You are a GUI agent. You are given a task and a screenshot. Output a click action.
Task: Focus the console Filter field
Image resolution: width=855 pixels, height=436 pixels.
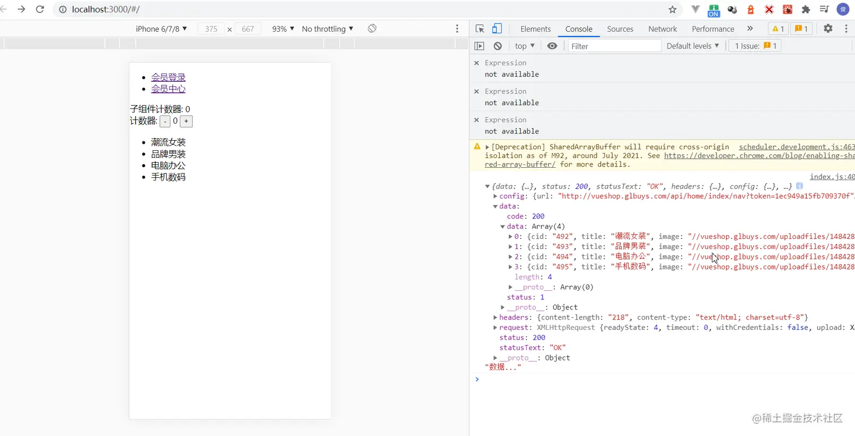[x=615, y=46]
